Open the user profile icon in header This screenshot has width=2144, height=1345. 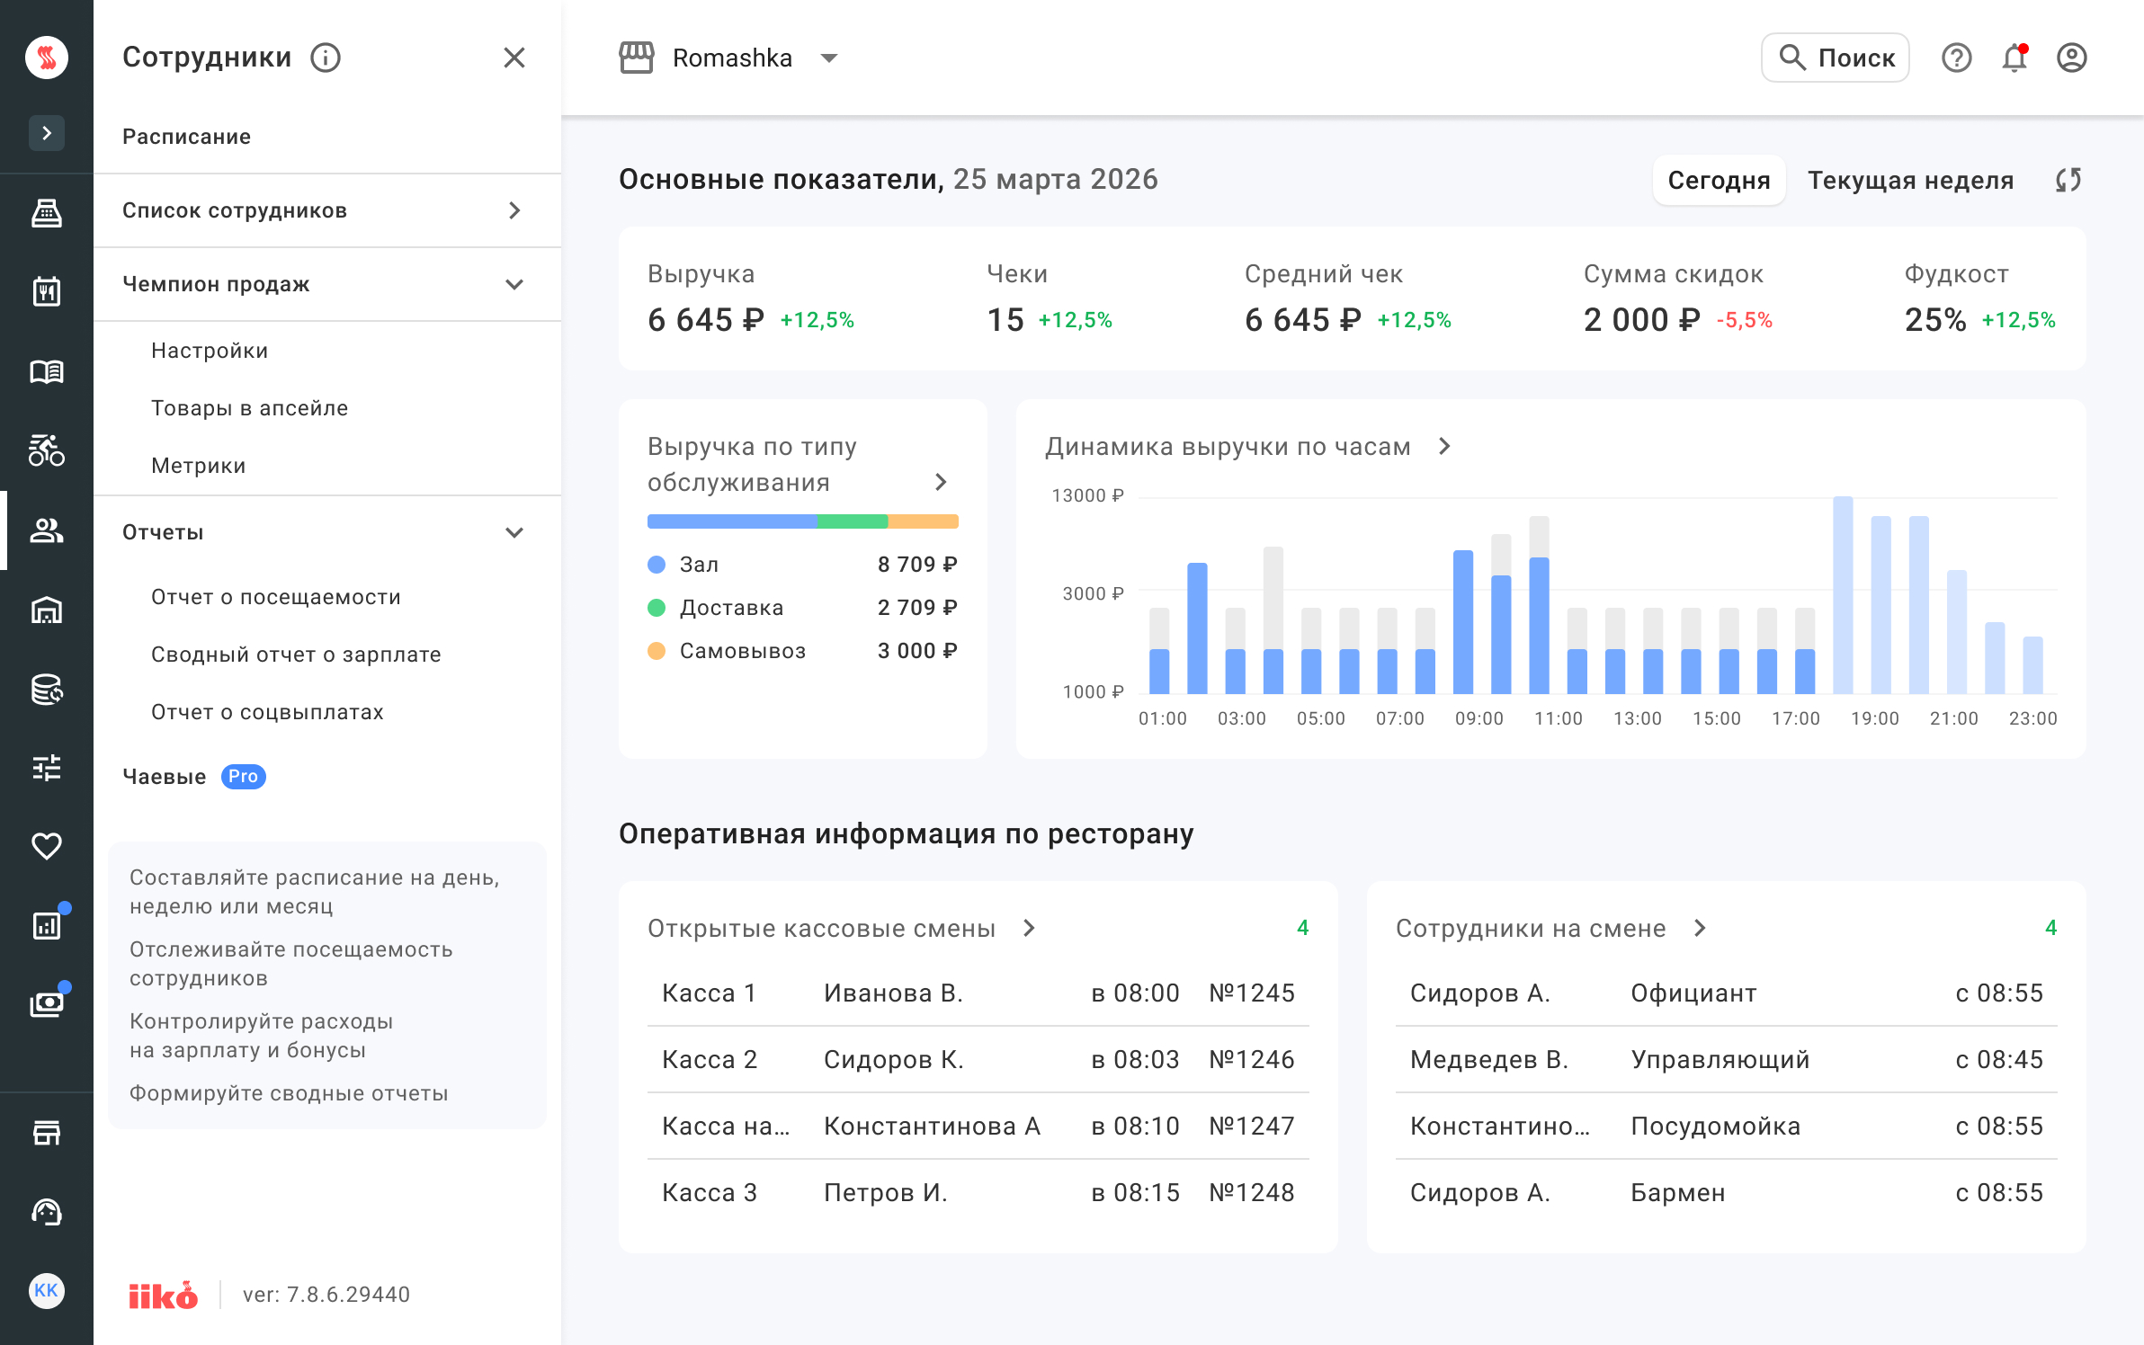point(2072,58)
